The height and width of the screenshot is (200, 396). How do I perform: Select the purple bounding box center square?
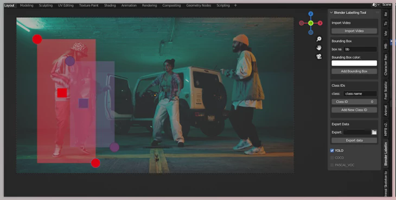pos(84,103)
